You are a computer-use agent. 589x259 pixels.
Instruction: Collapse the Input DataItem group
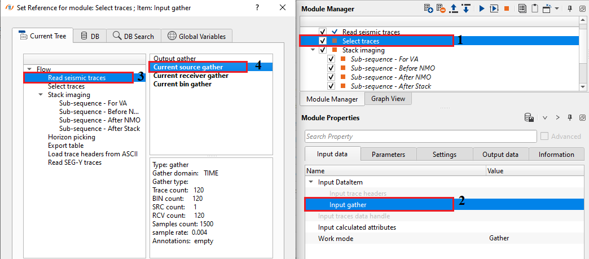click(x=311, y=182)
